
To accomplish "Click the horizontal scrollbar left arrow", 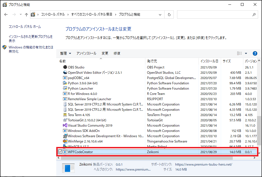I will click(x=58, y=158).
